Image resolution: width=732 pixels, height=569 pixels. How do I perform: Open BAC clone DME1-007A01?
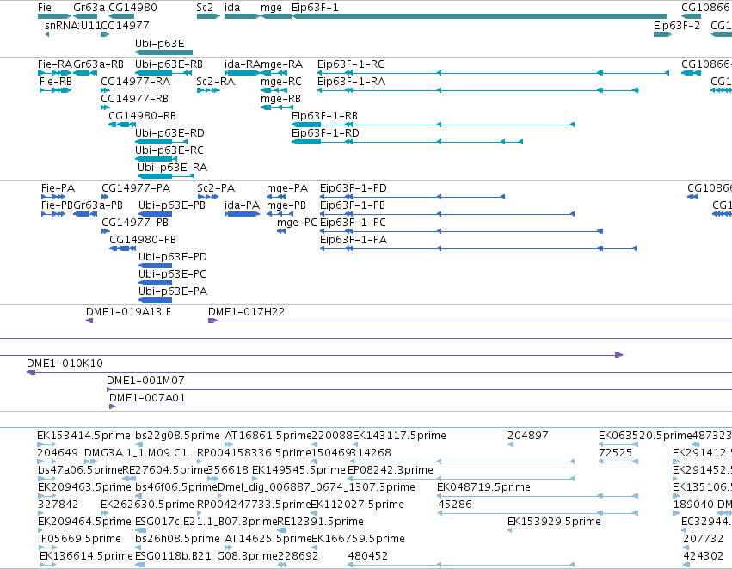click(x=421, y=407)
